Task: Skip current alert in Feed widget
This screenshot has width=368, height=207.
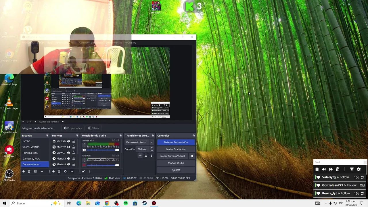Action: click(331, 169)
